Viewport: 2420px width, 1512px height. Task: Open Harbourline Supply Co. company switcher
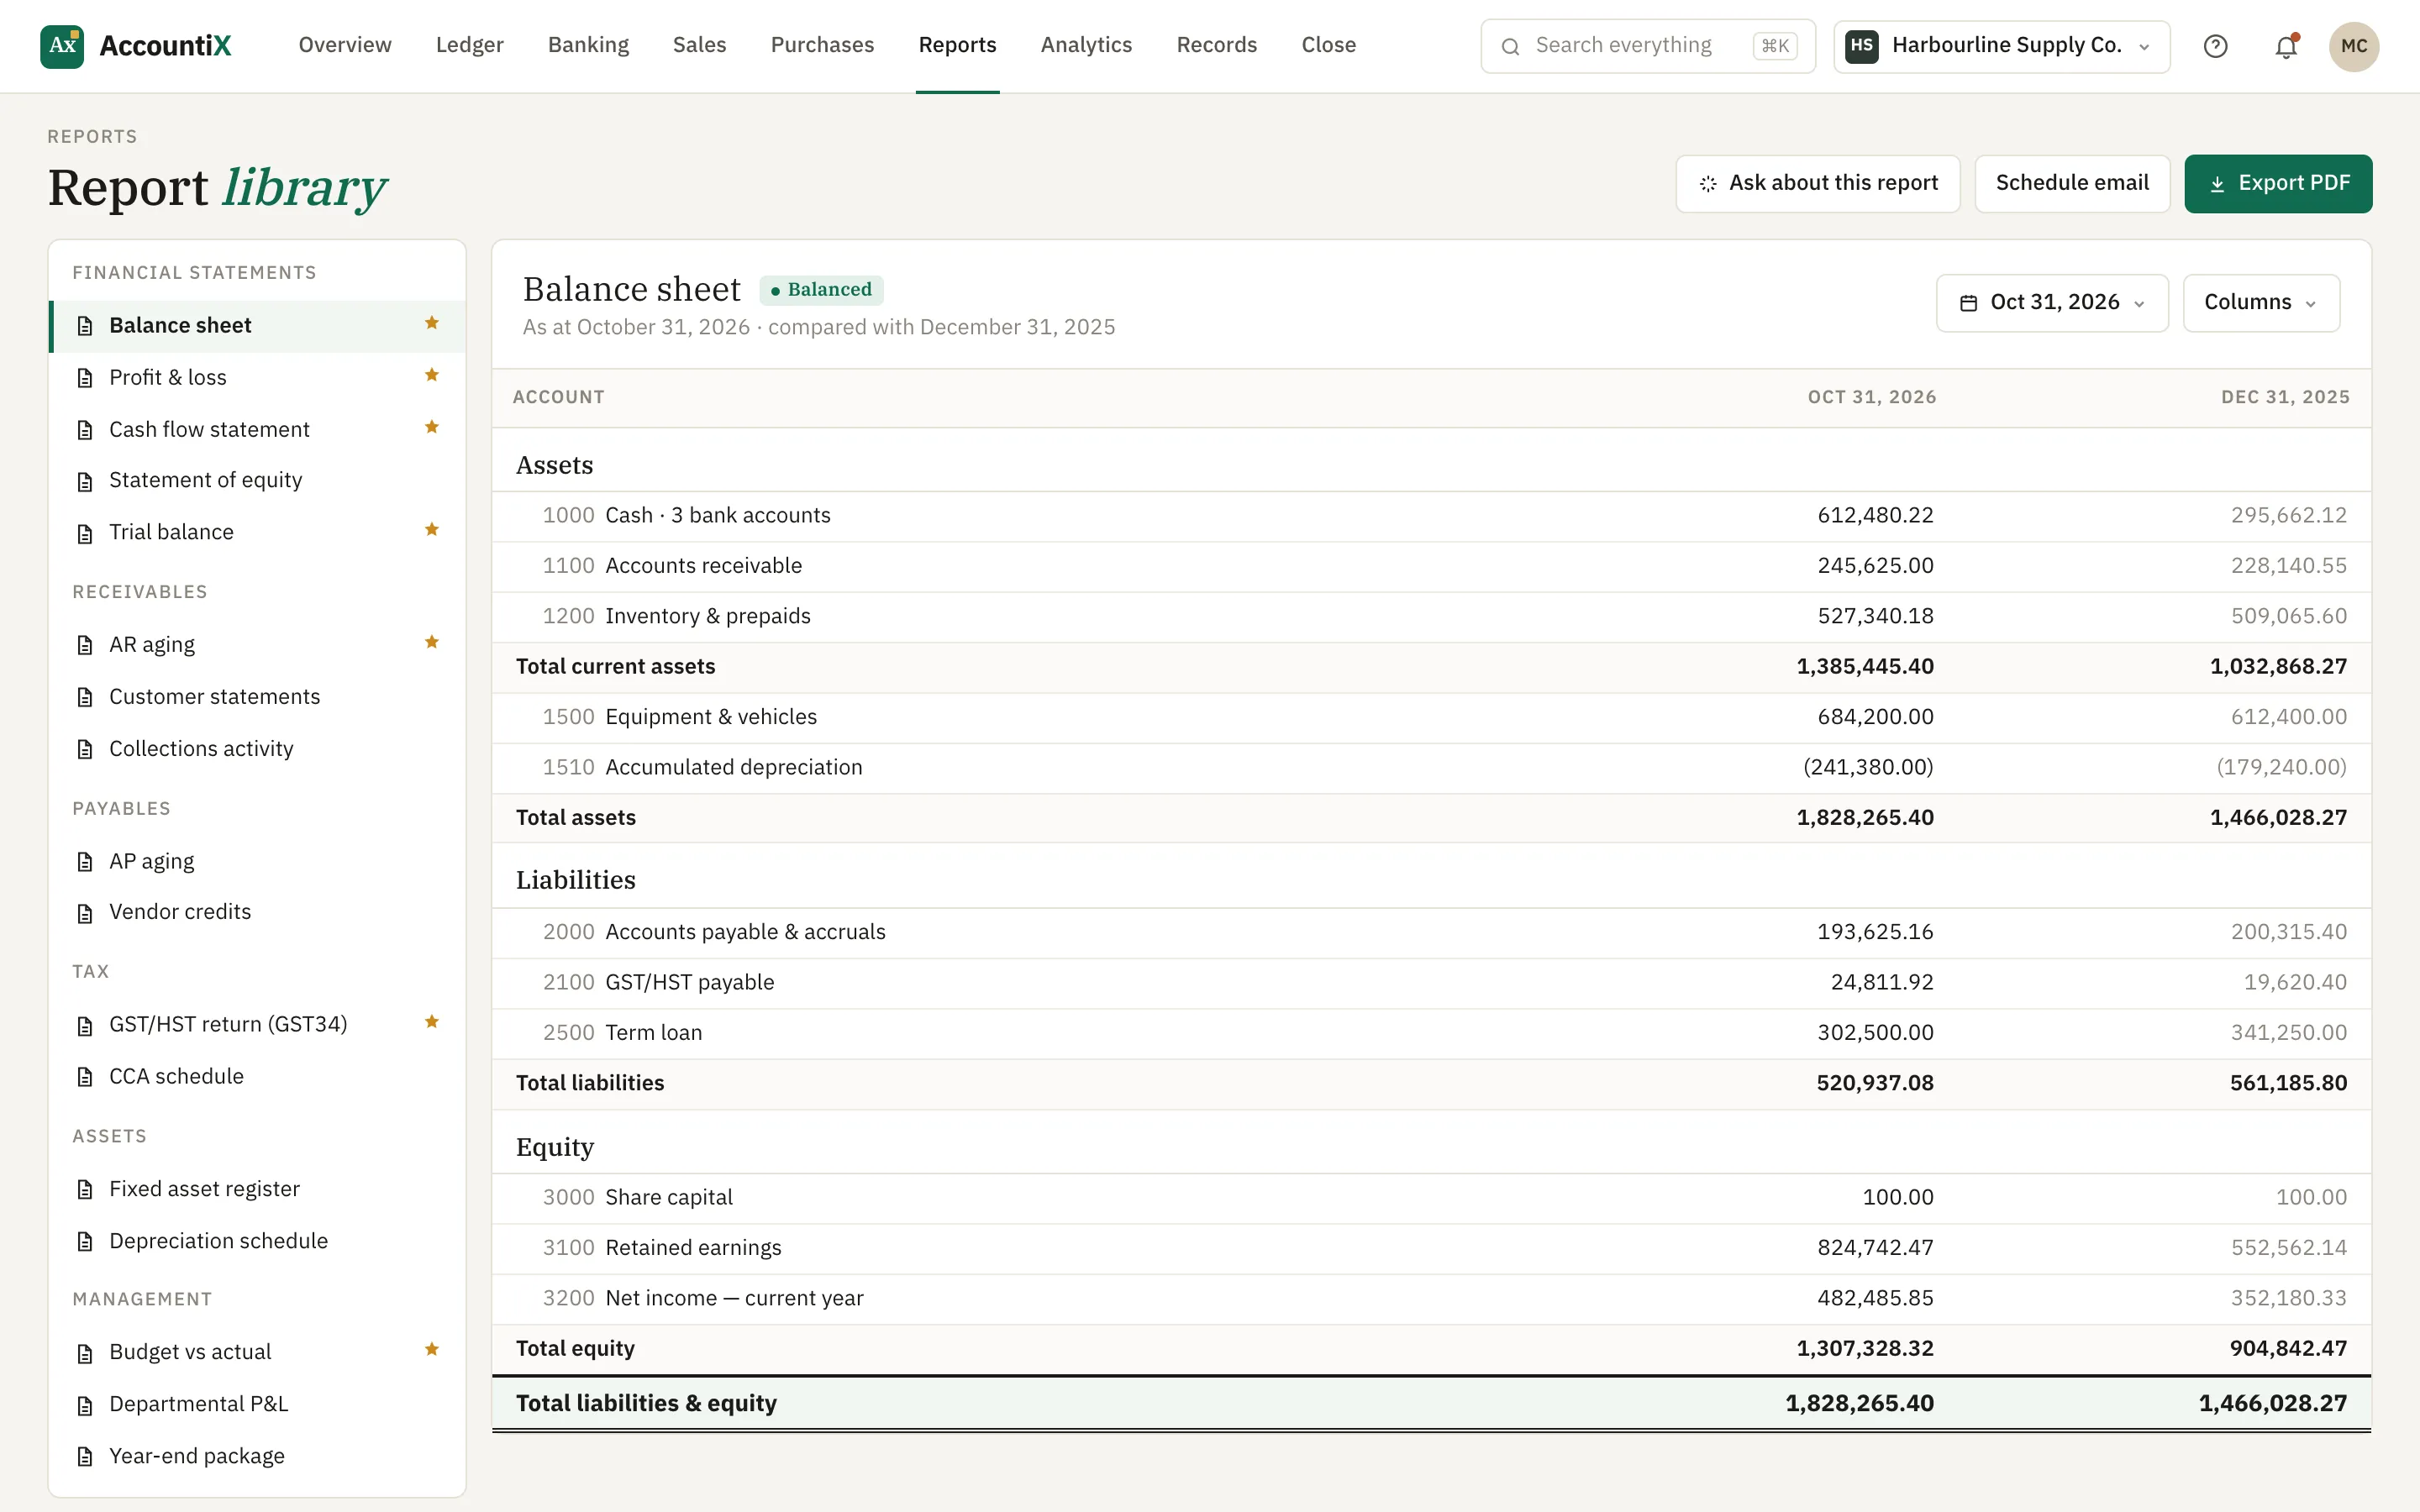pyautogui.click(x=2001, y=46)
